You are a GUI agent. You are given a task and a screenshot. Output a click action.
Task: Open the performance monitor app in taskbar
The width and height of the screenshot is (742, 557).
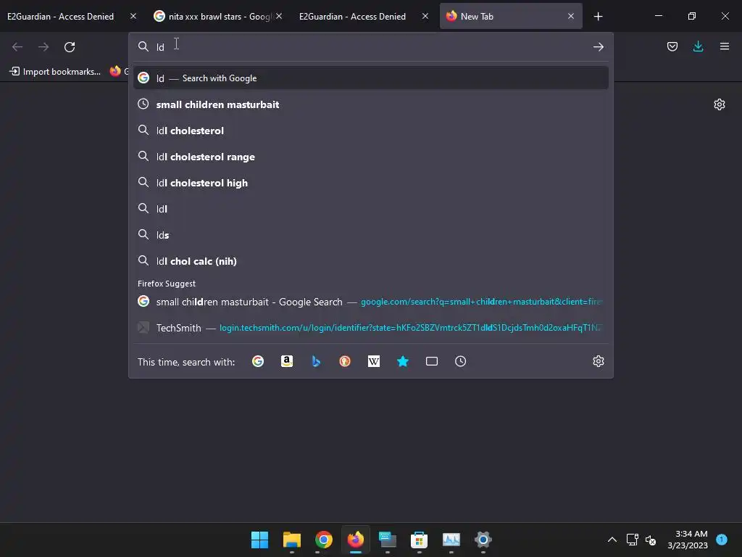[x=451, y=540]
